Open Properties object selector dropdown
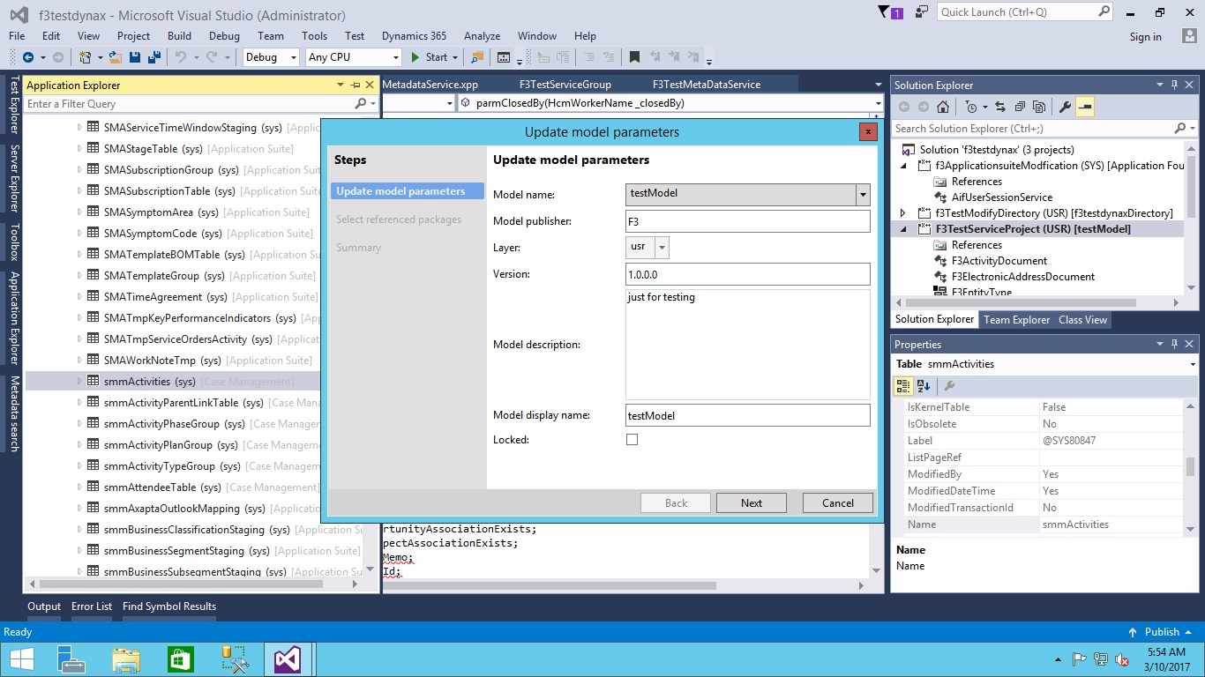This screenshot has height=677, width=1205. click(x=1193, y=364)
